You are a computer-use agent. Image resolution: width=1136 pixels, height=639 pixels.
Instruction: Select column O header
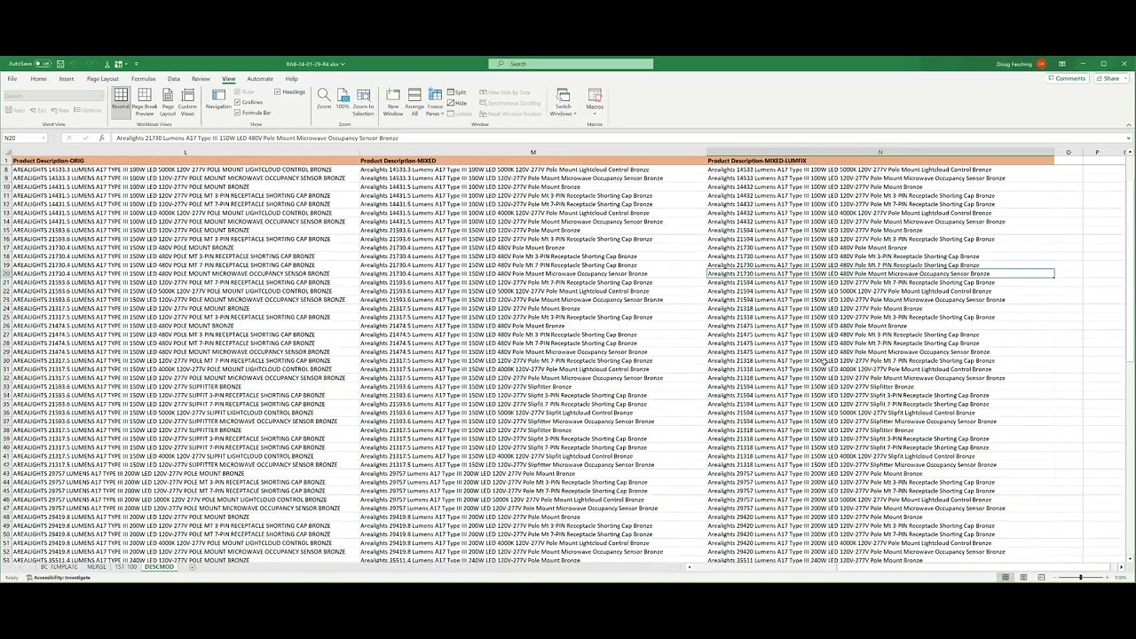[x=1069, y=153]
